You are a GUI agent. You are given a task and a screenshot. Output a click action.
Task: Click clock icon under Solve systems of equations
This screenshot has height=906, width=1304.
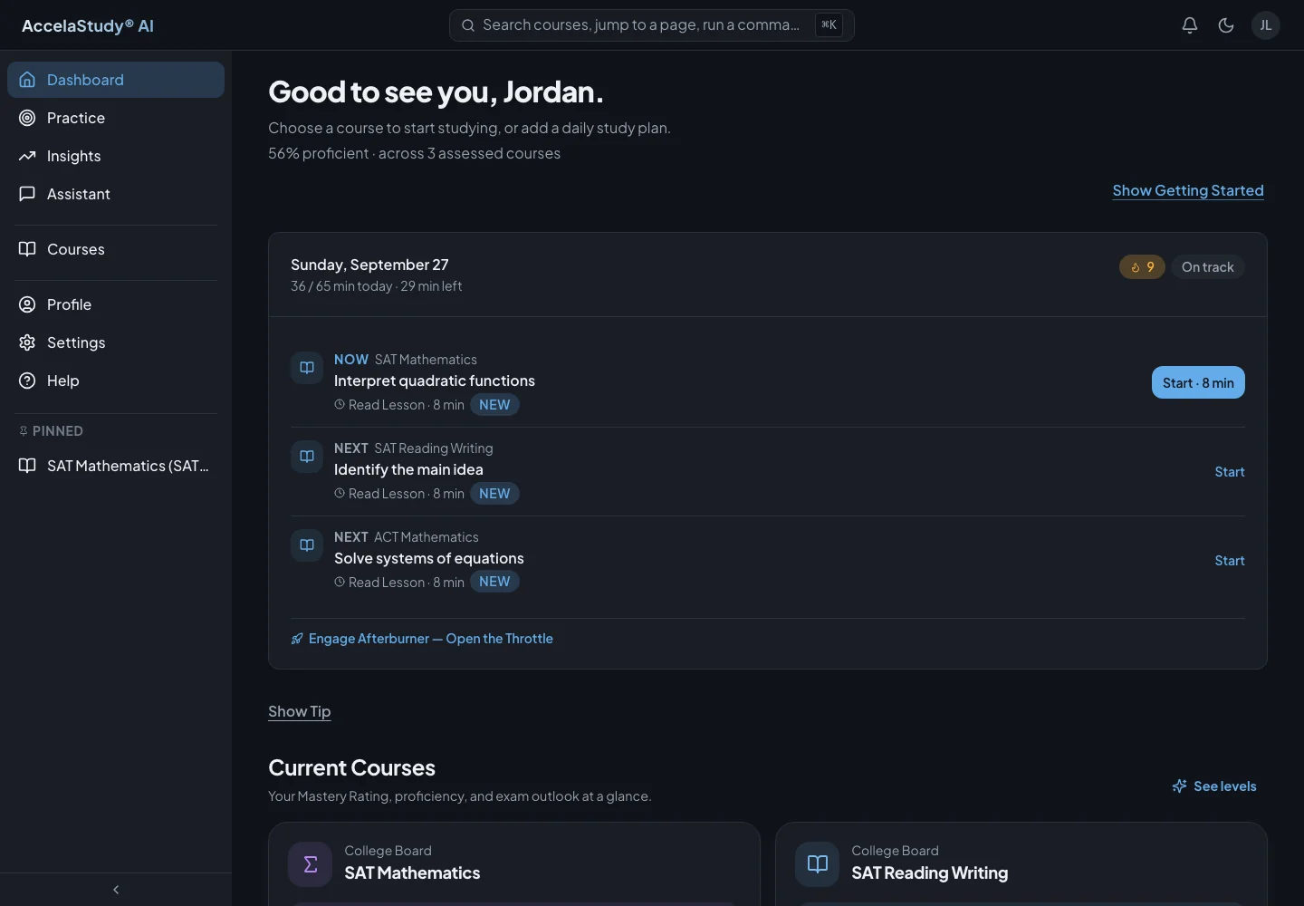[x=340, y=583]
